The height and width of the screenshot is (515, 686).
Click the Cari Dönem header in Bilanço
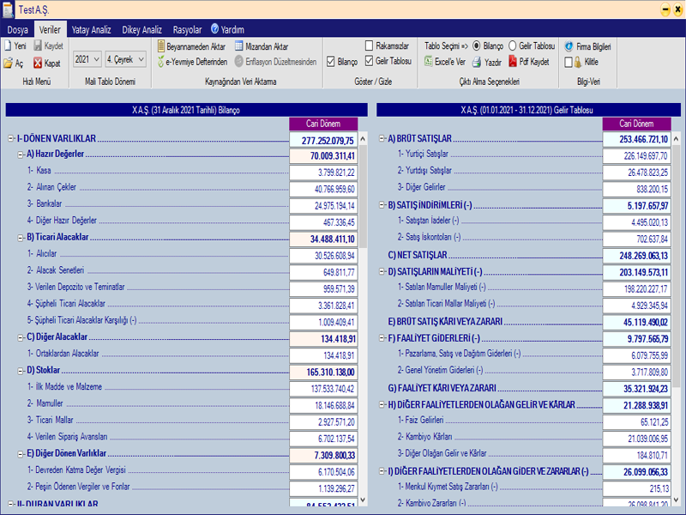(323, 124)
